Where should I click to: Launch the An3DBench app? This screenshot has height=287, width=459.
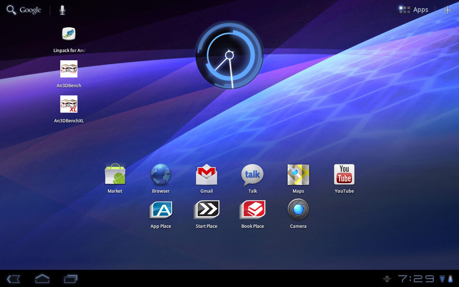69,69
